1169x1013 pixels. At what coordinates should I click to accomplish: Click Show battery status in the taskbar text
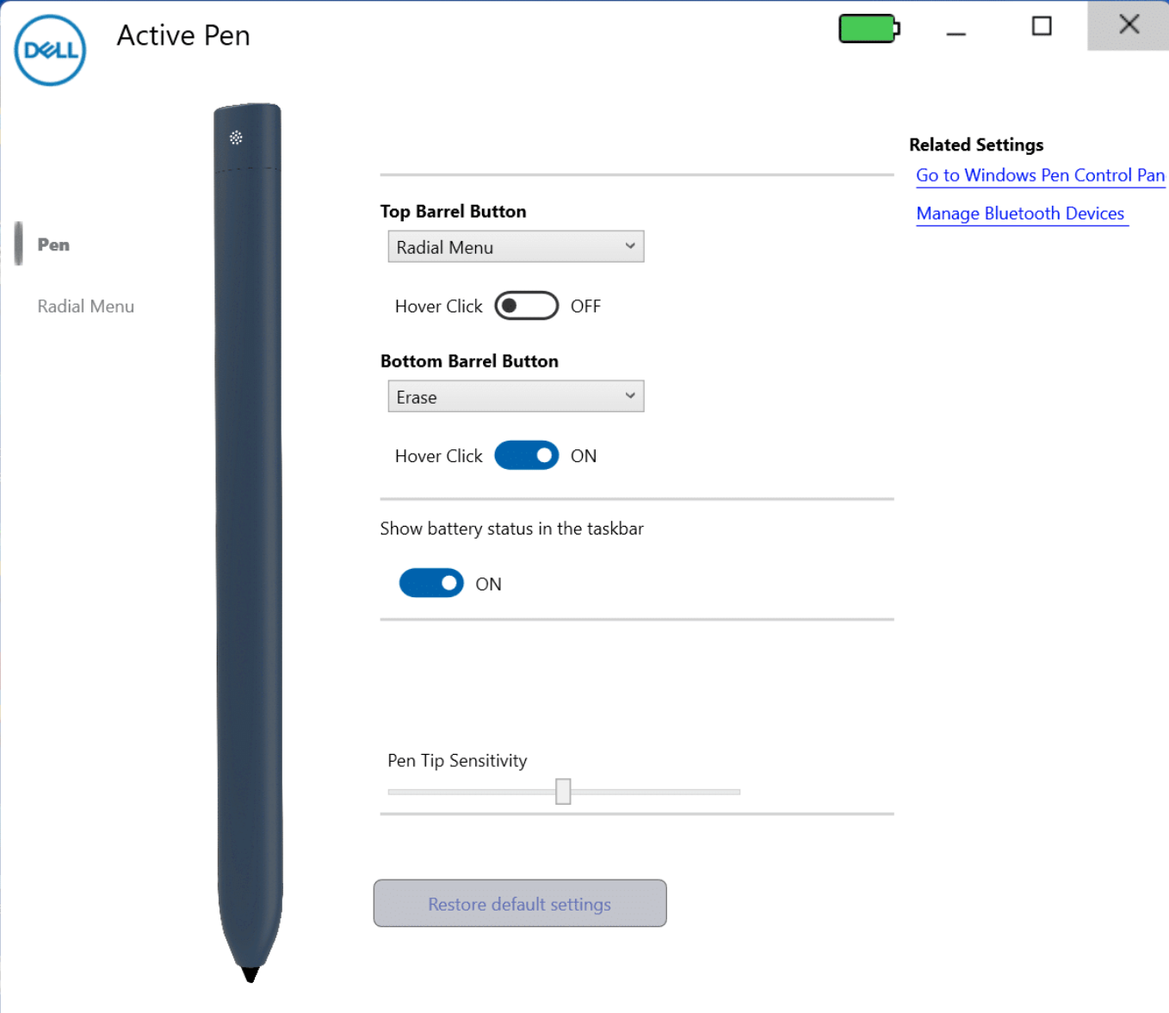pos(511,528)
